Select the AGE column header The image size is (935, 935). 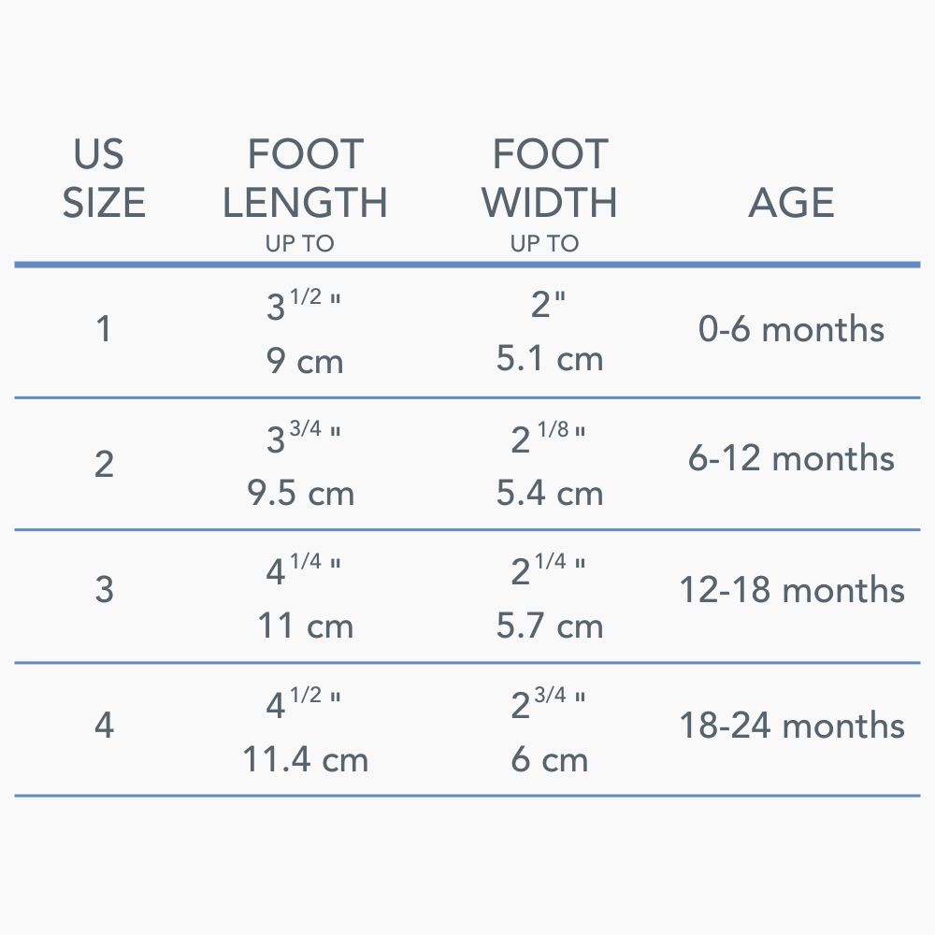[791, 203]
